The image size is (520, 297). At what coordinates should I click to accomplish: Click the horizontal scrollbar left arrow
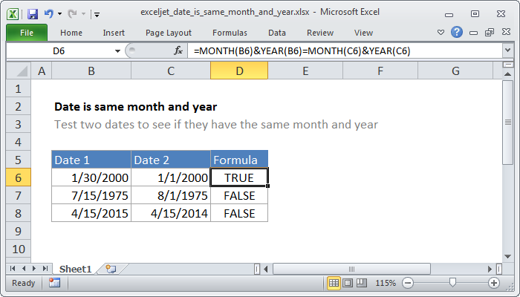266,269
